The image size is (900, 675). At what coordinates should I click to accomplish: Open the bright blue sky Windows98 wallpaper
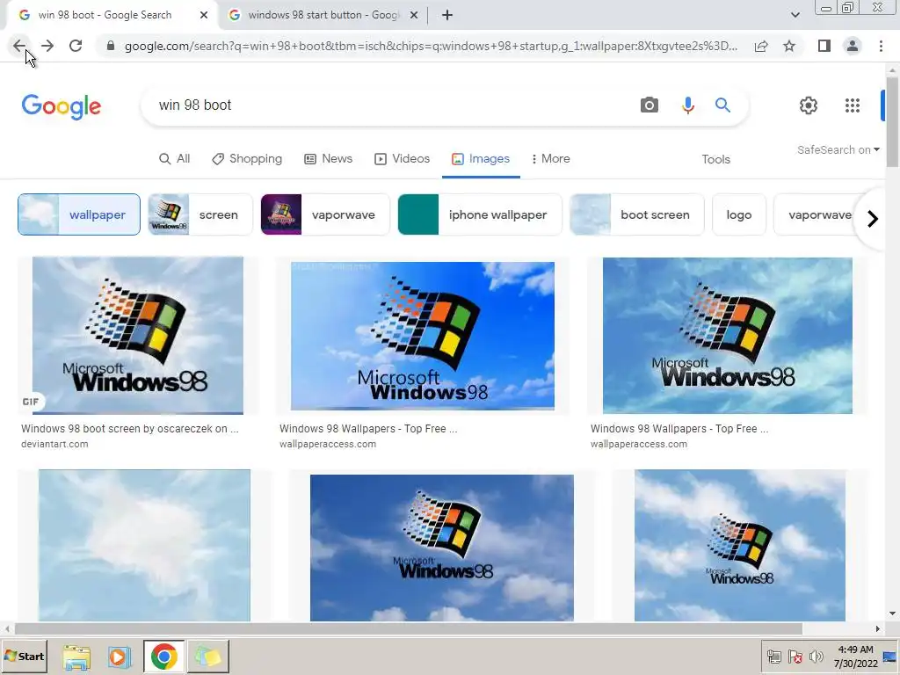[x=423, y=336]
